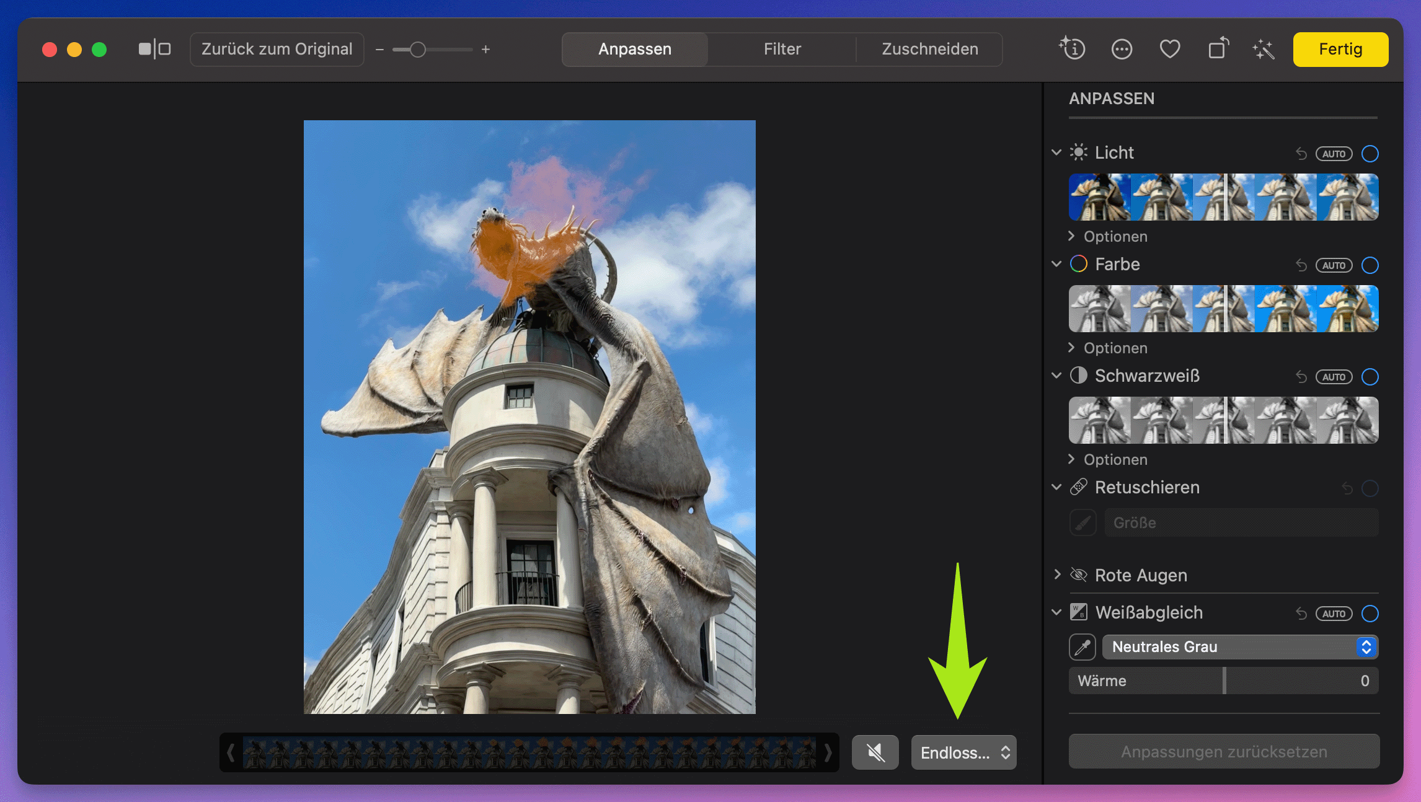Enable AUTO for Weißabgleich
This screenshot has width=1421, height=802.
tap(1334, 614)
